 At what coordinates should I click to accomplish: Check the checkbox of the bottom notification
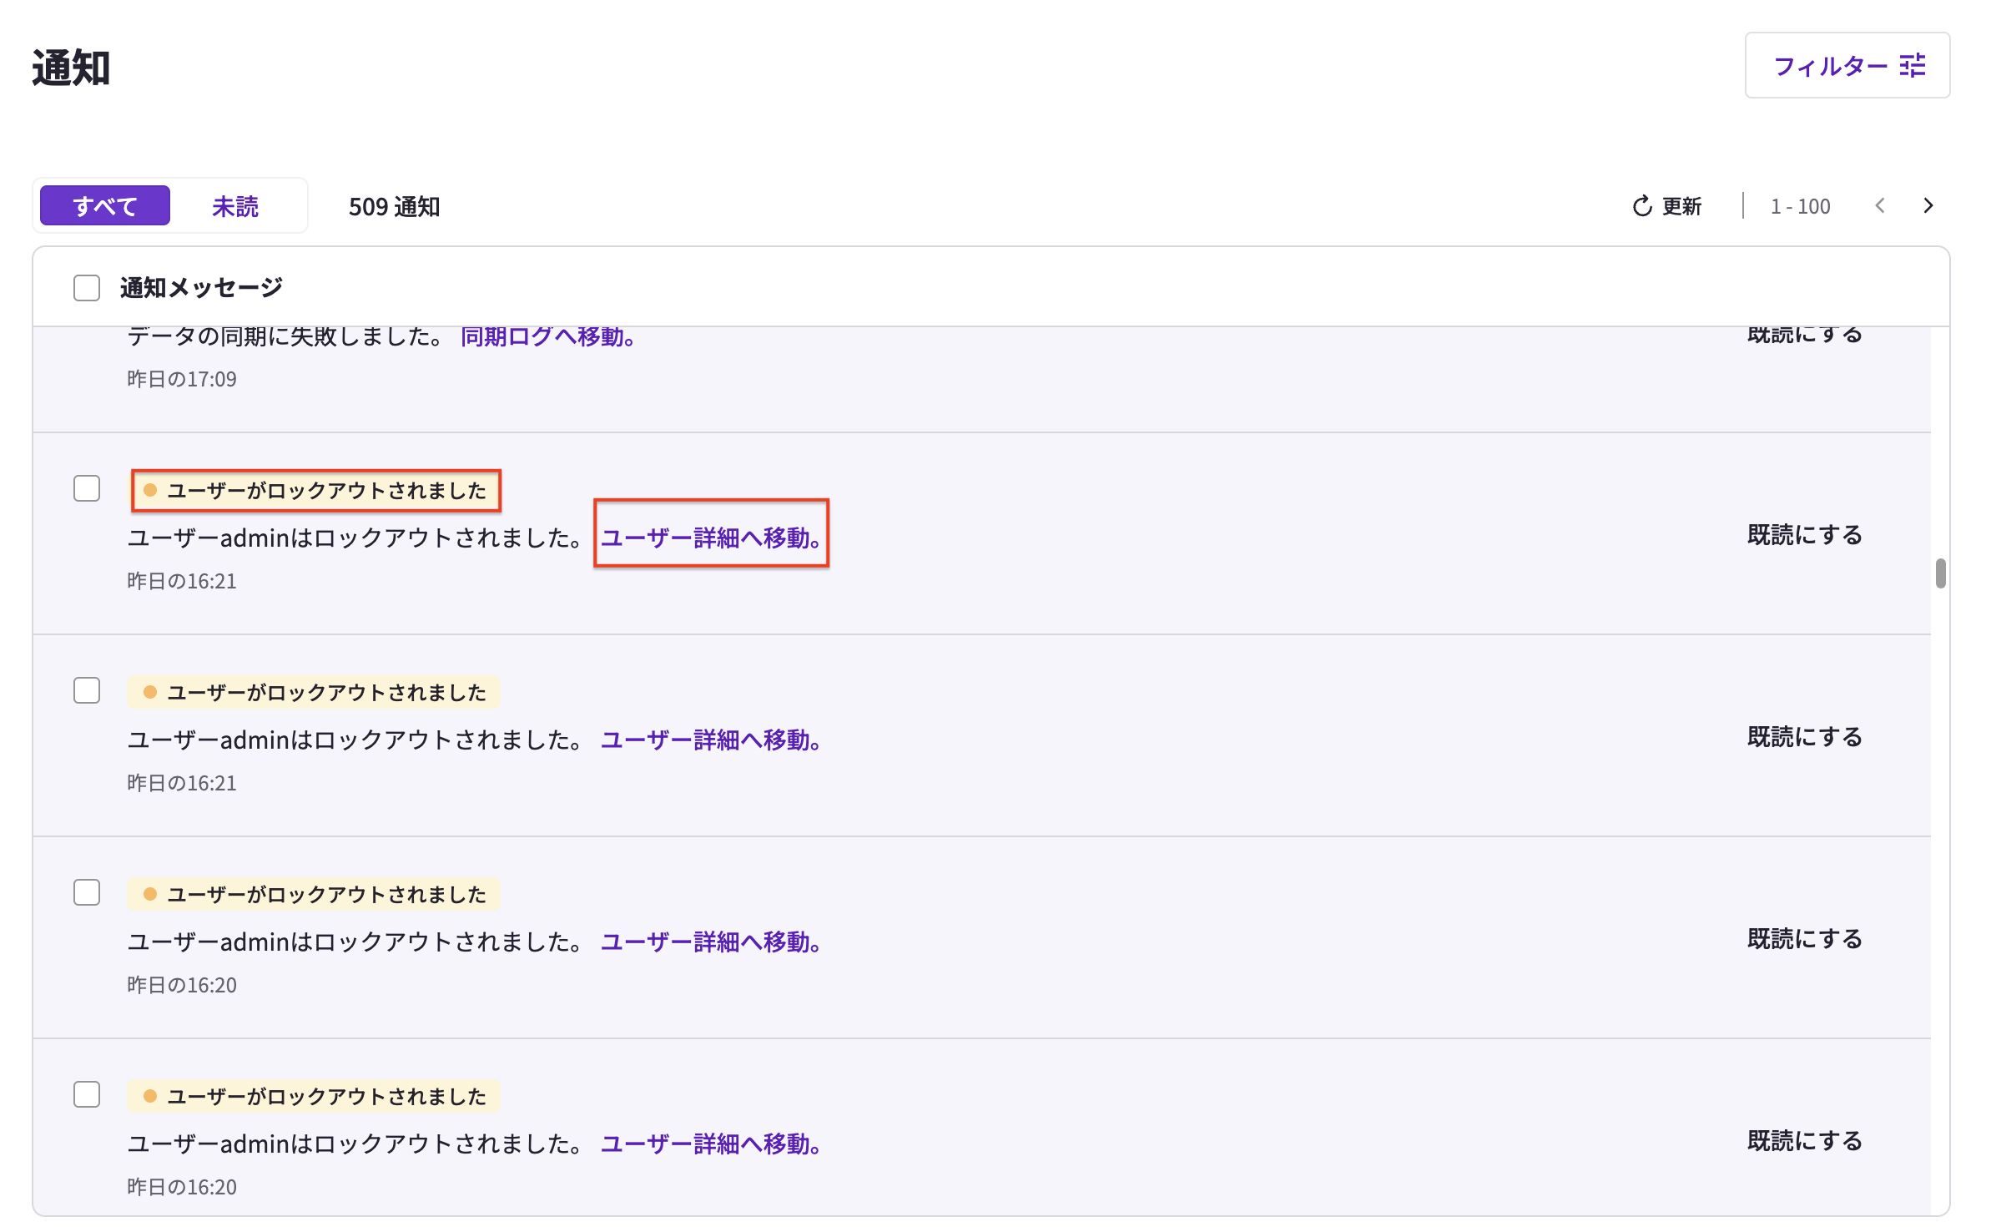point(86,1094)
